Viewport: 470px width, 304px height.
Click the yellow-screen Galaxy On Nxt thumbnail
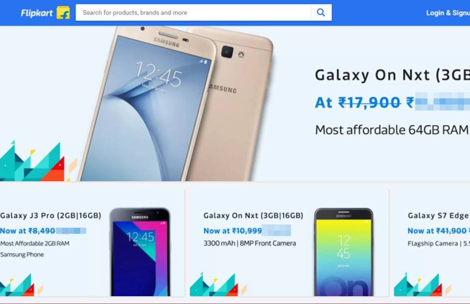click(344, 252)
